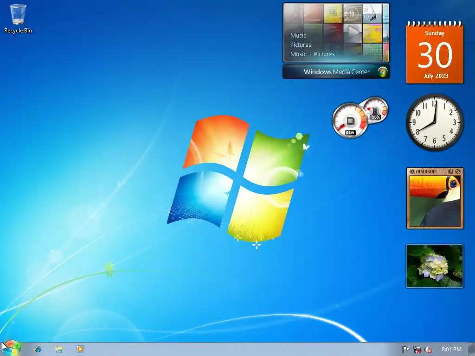This screenshot has width=475, height=356.
Task: Open the 8:01 PM taskbar clock
Action: click(x=451, y=350)
